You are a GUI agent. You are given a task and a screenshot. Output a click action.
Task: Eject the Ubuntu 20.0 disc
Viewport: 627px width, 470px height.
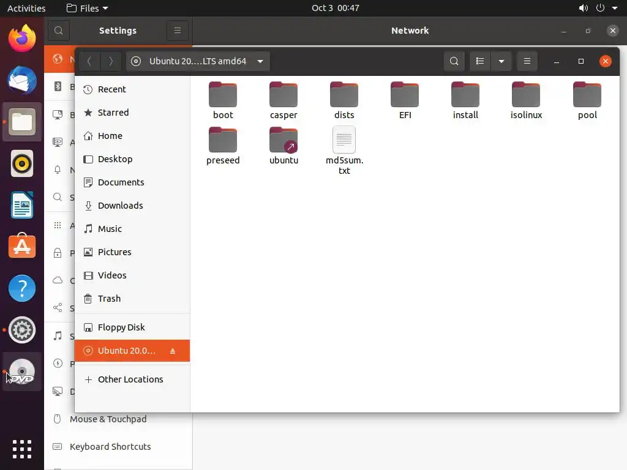click(x=172, y=351)
